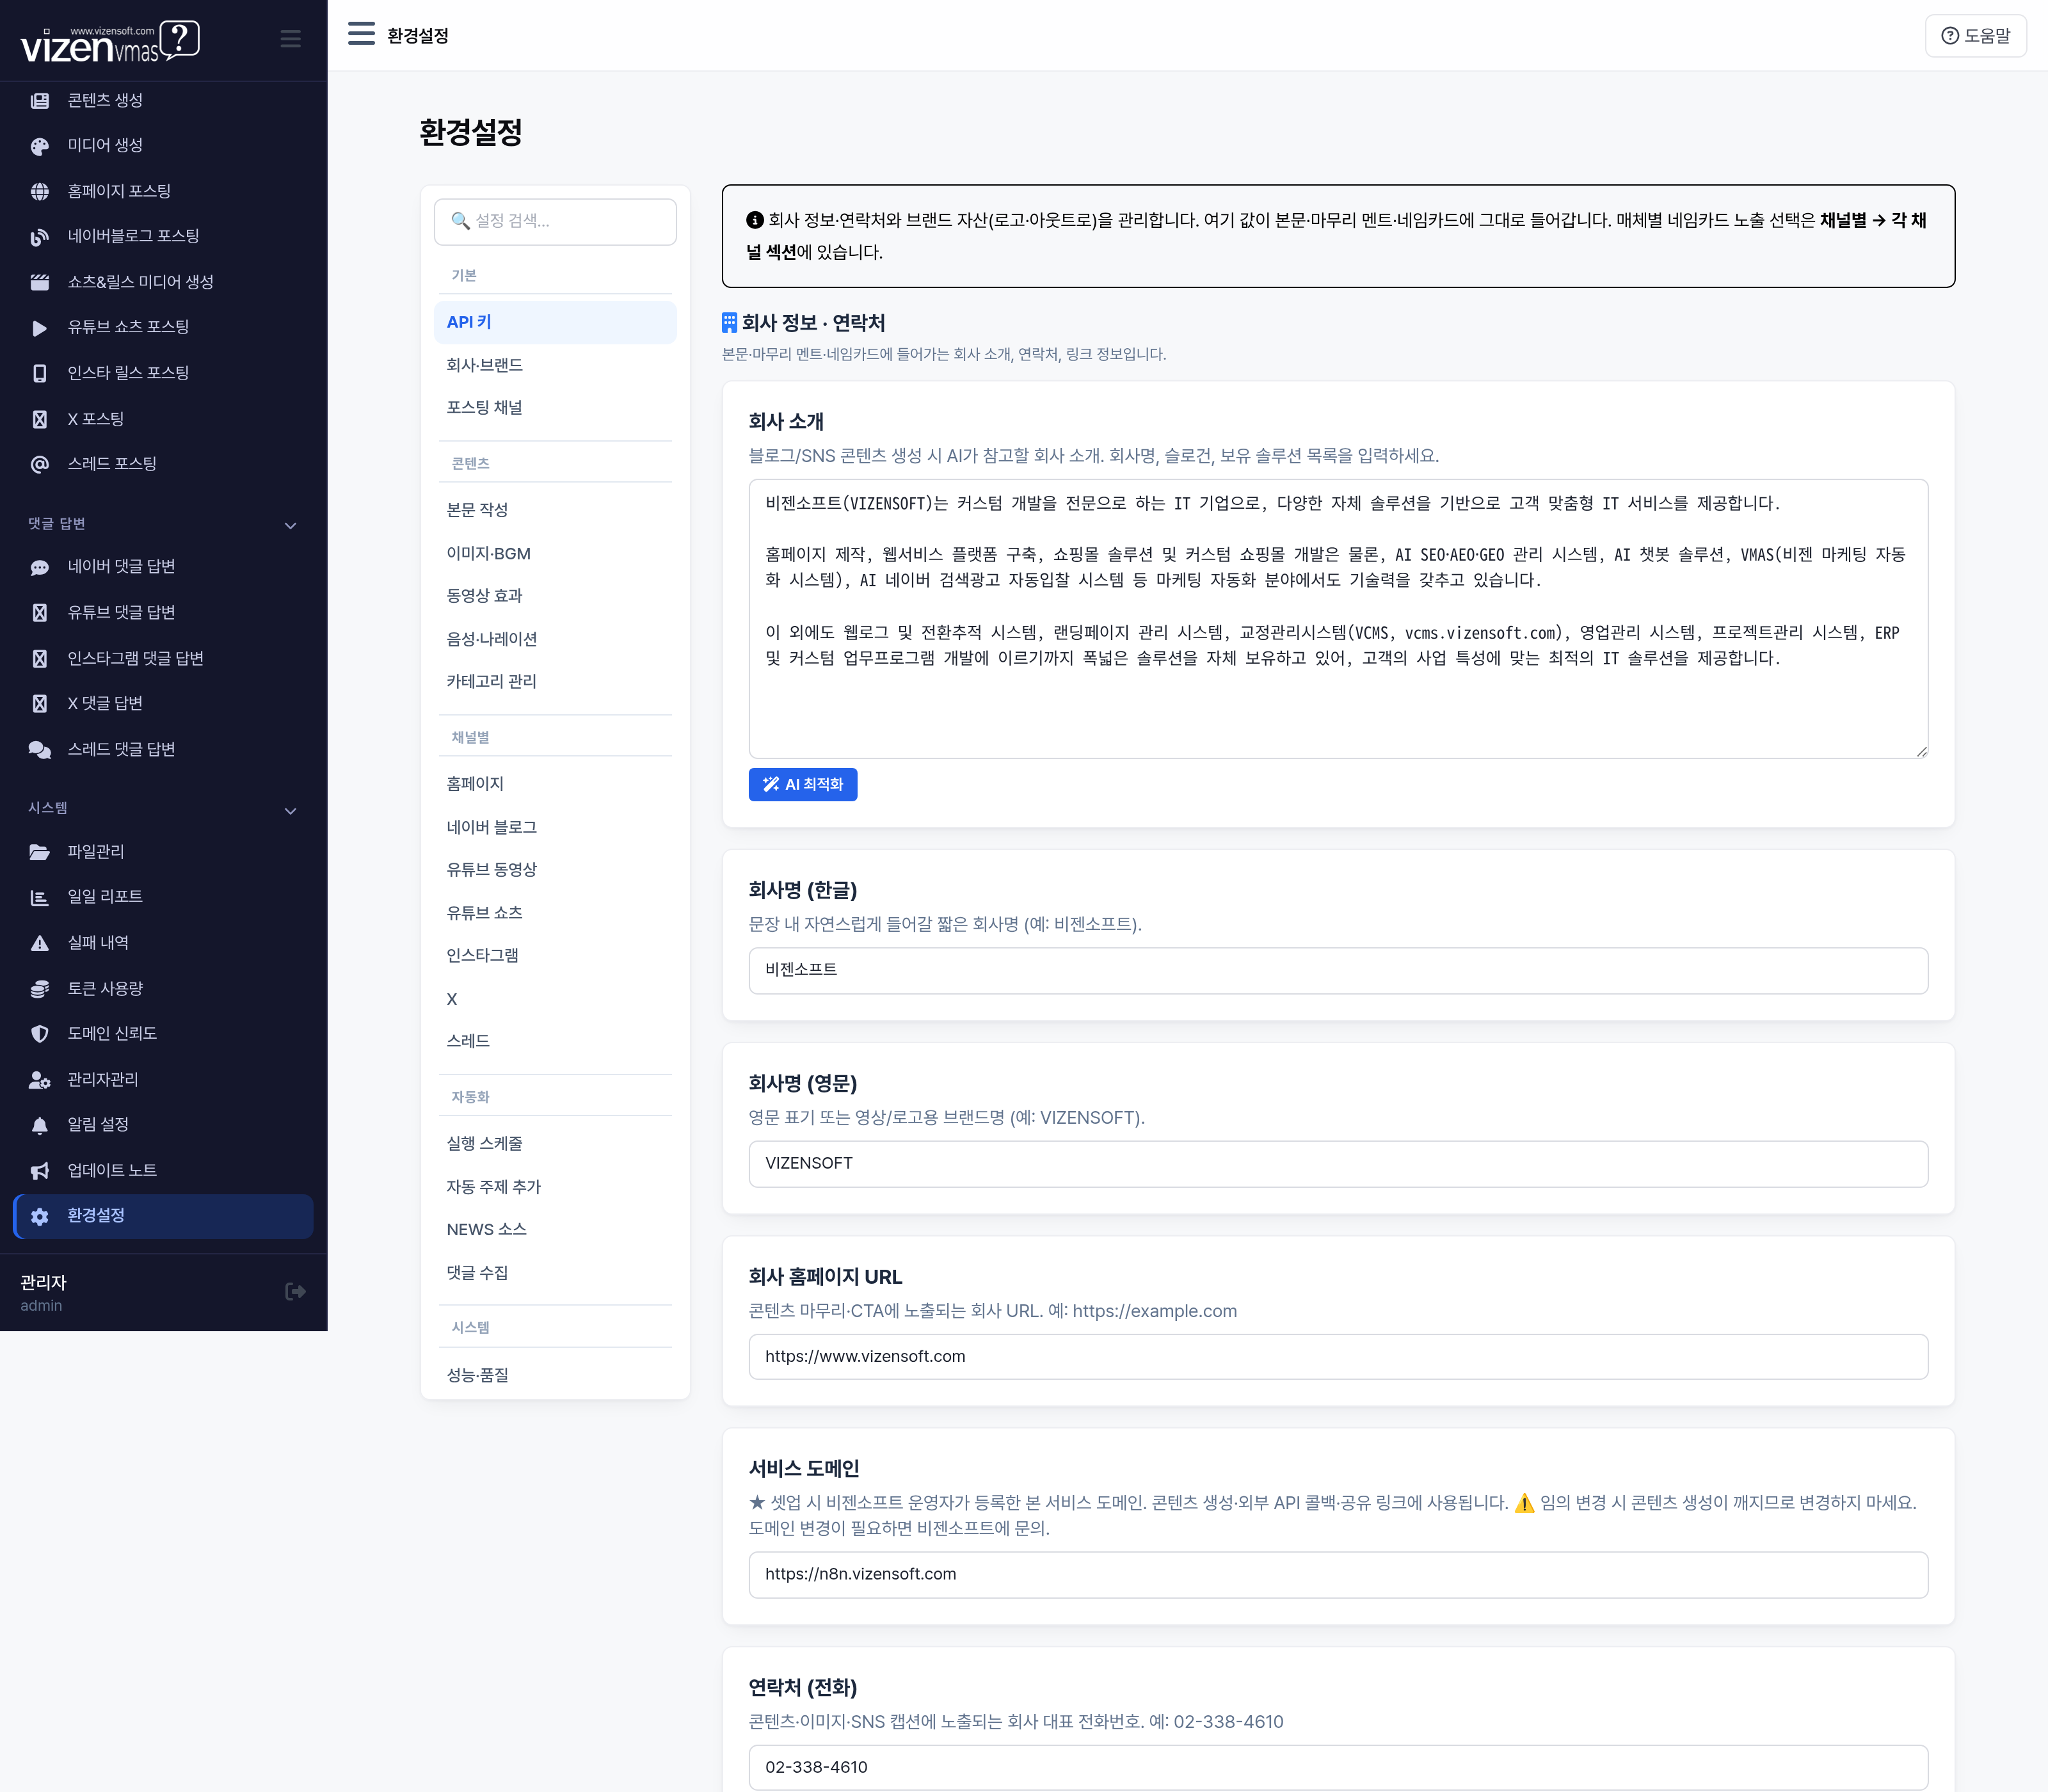The height and width of the screenshot is (1792, 2048).
Task: Click the 네이버블로그 포스팅 blog icon
Action: tap(40, 237)
